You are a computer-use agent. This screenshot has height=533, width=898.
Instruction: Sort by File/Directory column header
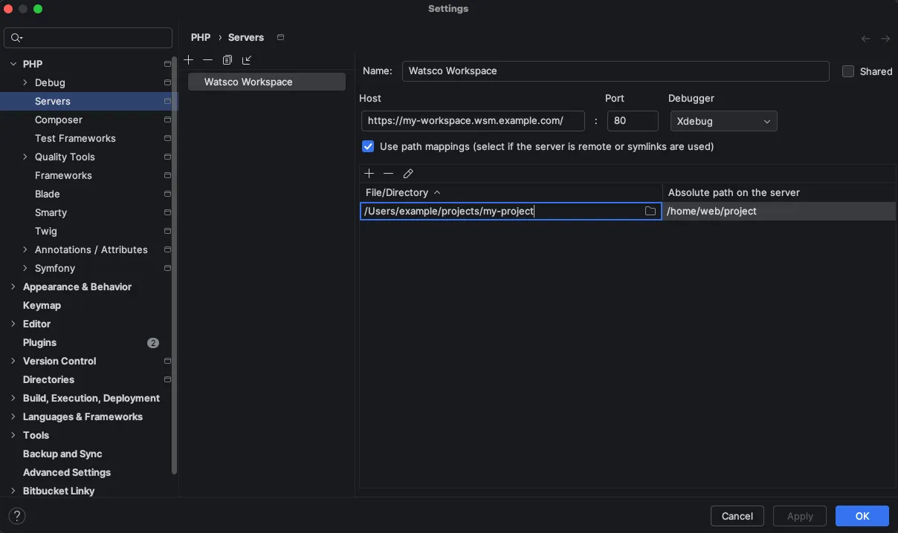tap(511, 192)
